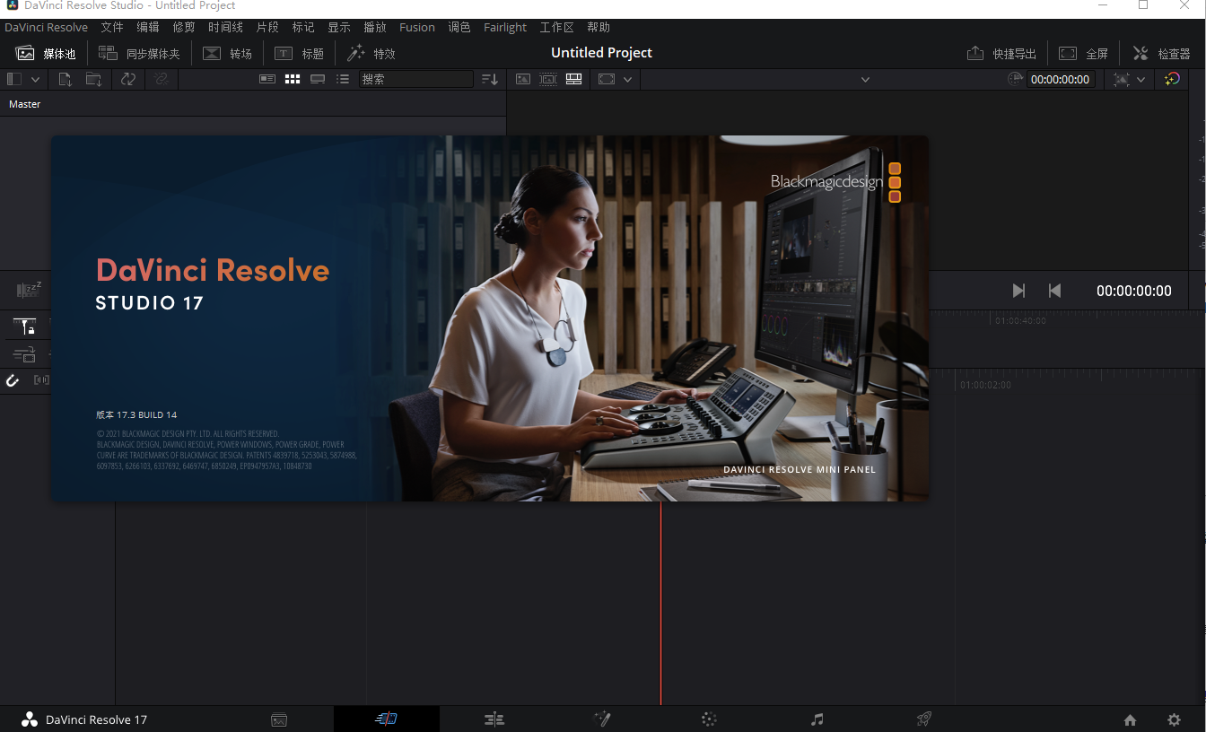Switch to the Cut page icon

[386, 719]
